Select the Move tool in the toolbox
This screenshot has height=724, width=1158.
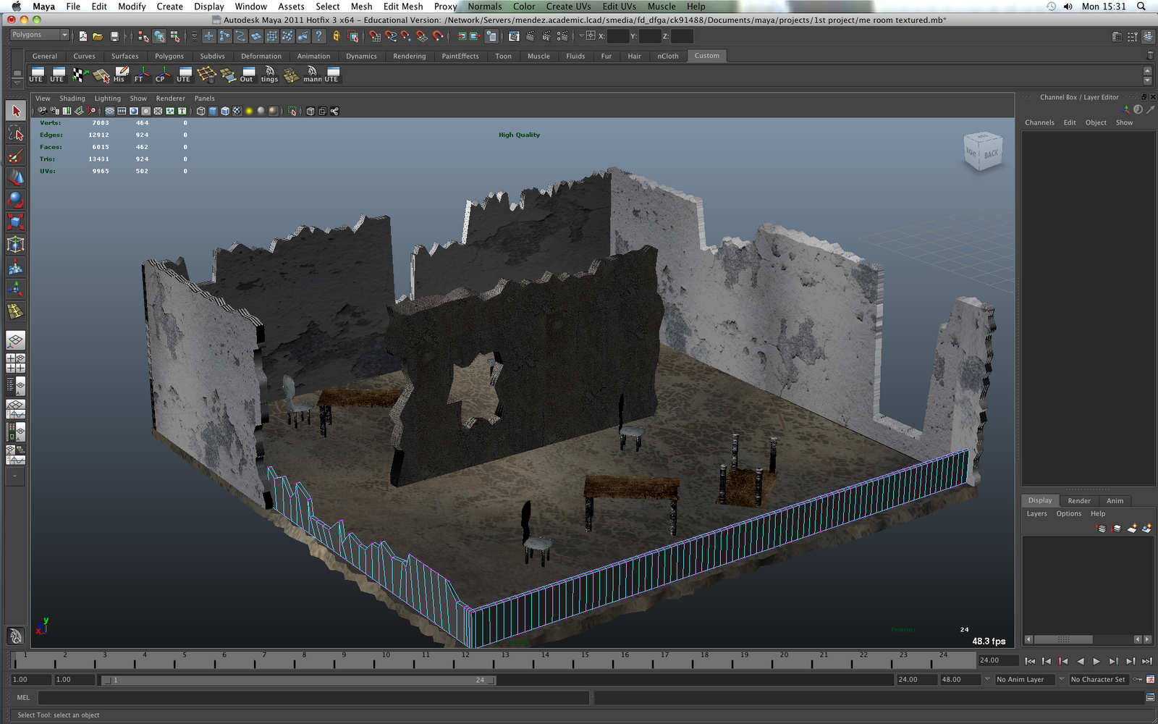coord(15,177)
